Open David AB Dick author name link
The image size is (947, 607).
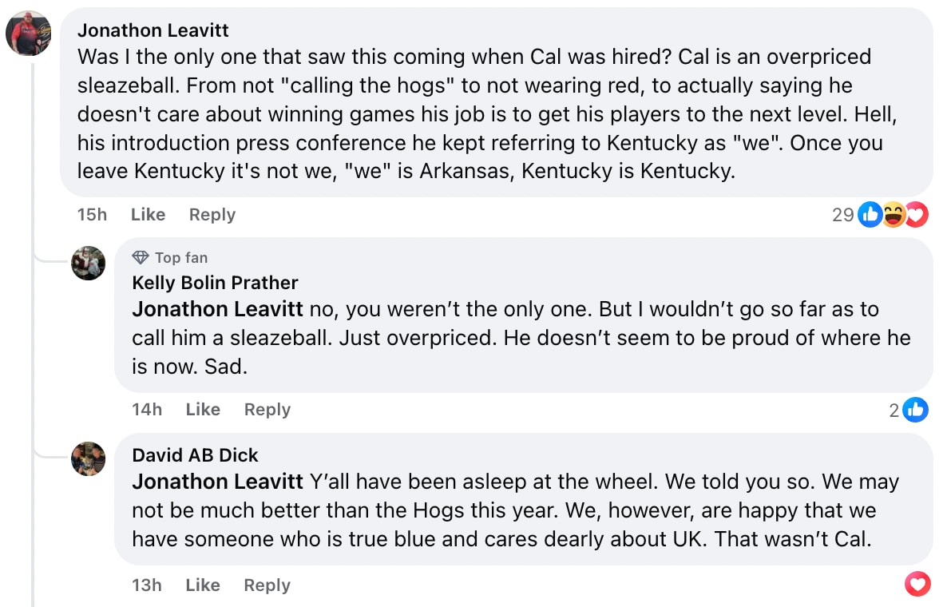pyautogui.click(x=195, y=455)
